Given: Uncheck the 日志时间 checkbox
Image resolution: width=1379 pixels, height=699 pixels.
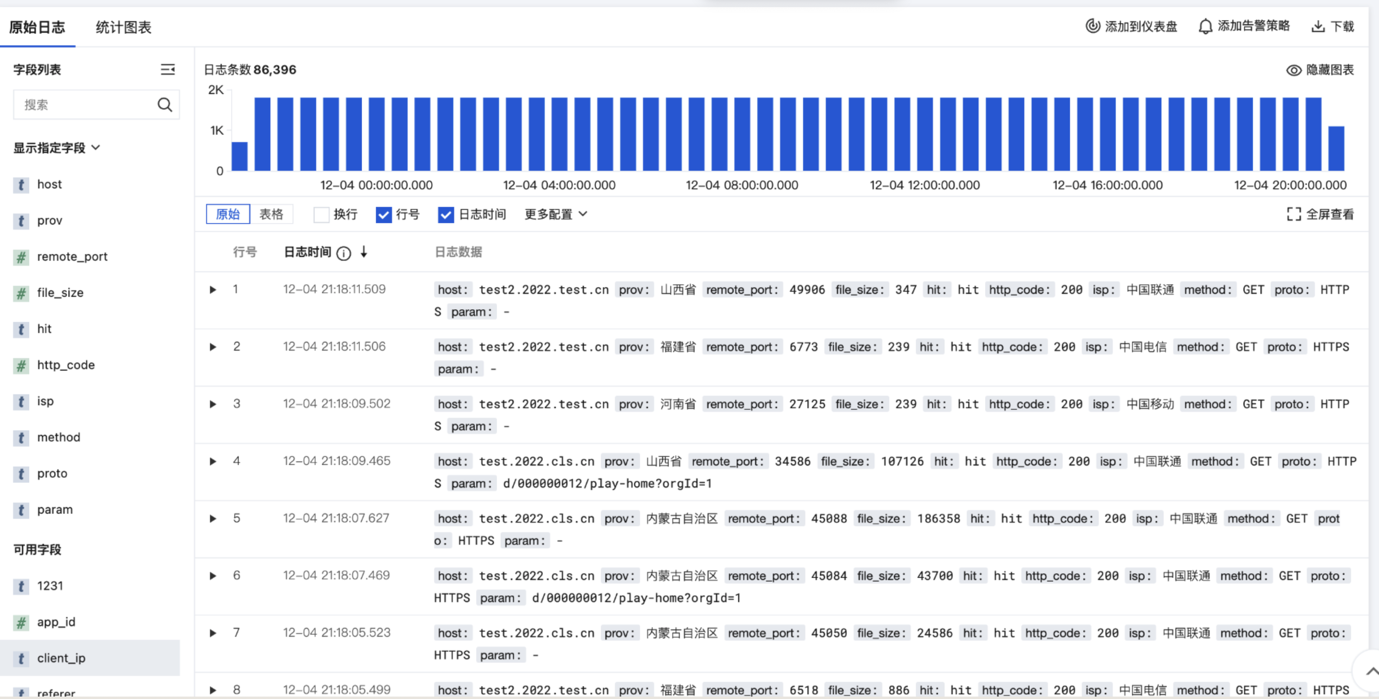Looking at the screenshot, I should tap(446, 214).
